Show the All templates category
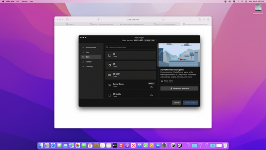The image size is (266, 150). (x=91, y=47)
